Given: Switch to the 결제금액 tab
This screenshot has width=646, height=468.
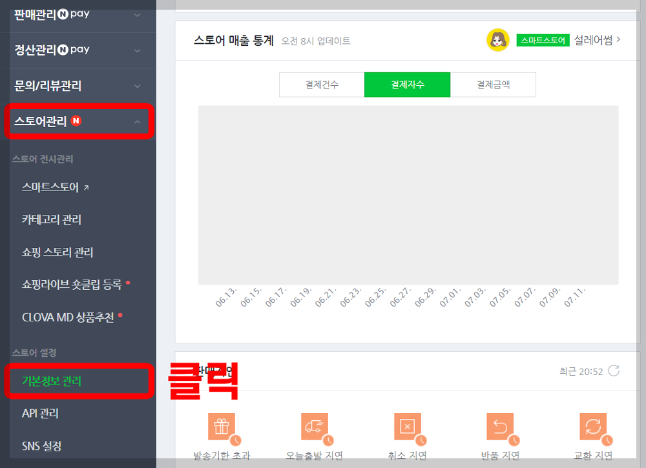Looking at the screenshot, I should click(493, 85).
